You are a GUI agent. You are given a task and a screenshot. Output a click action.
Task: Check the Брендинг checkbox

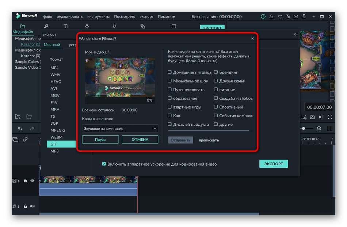point(216,72)
